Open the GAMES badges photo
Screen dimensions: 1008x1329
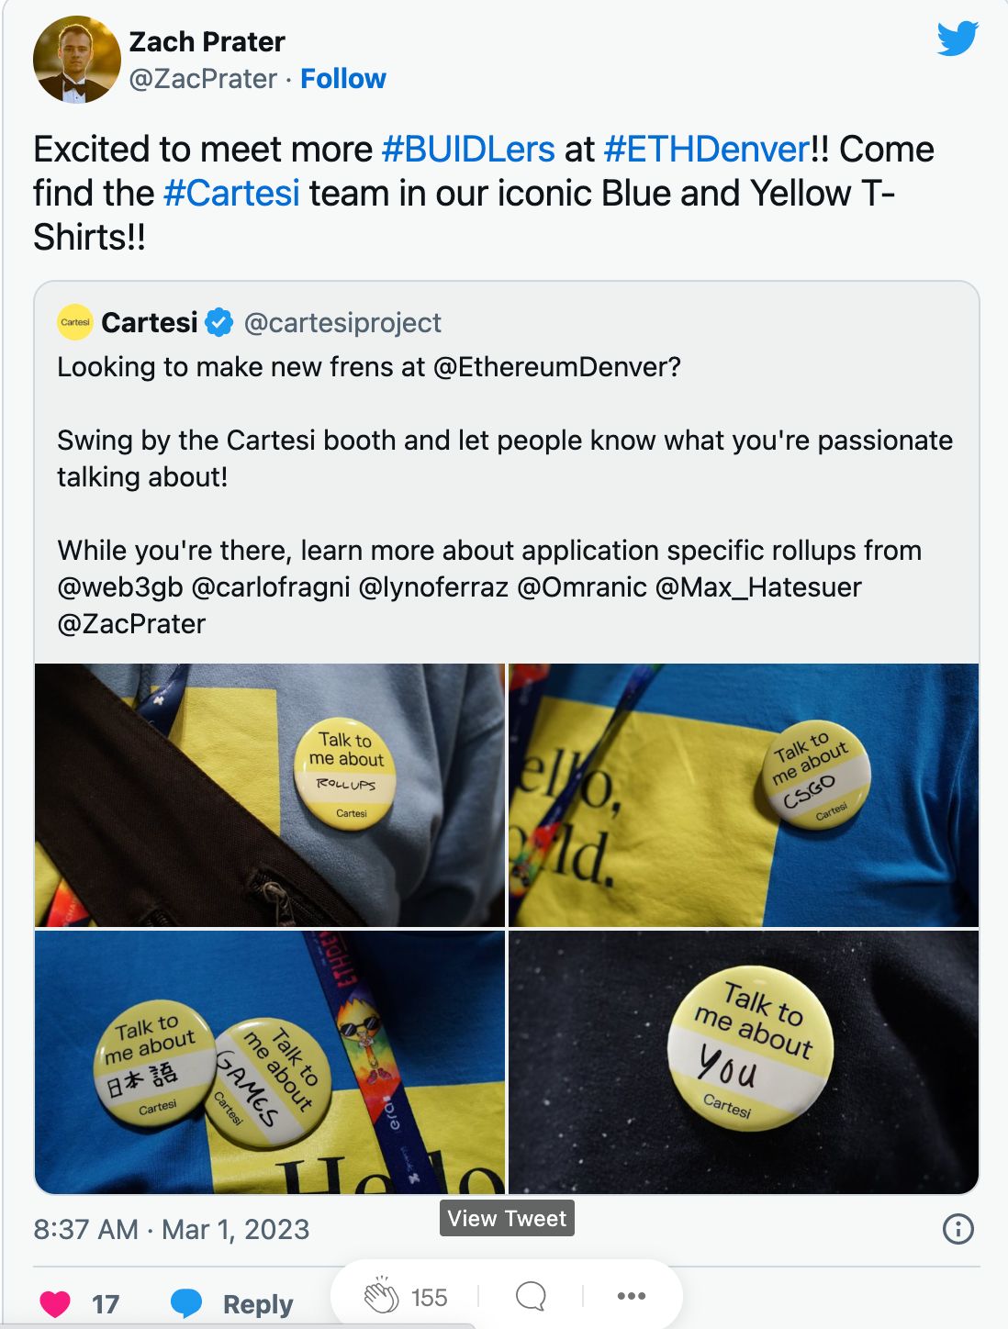click(x=270, y=1062)
